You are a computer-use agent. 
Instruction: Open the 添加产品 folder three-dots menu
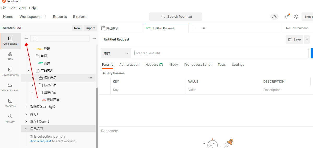tap(90, 78)
